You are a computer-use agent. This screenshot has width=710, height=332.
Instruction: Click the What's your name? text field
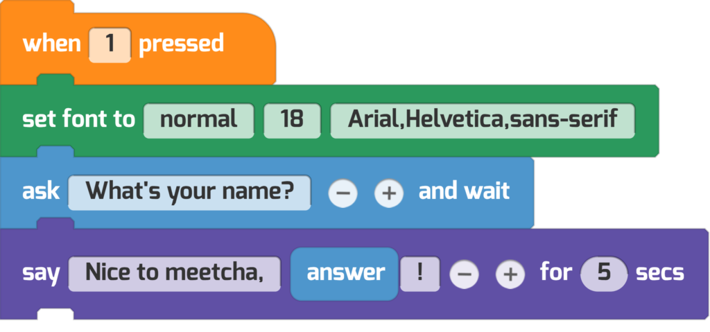190,193
